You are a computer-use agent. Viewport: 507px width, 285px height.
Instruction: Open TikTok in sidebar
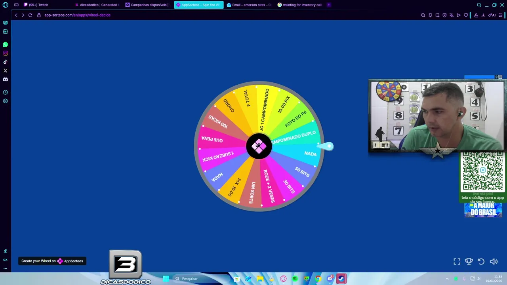click(x=6, y=62)
